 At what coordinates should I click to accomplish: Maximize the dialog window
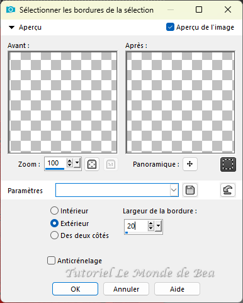pyautogui.click(x=199, y=9)
